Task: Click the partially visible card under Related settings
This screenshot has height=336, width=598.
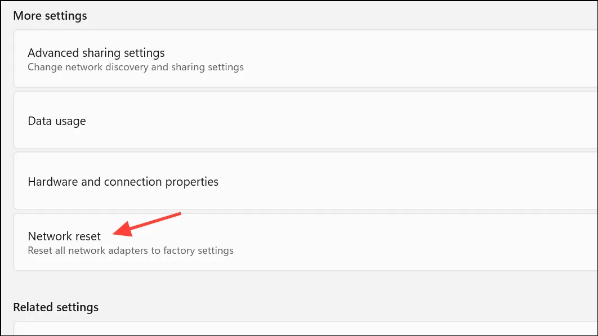Action: point(306,329)
